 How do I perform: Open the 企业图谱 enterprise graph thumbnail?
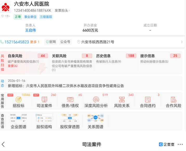pos(18,119)
